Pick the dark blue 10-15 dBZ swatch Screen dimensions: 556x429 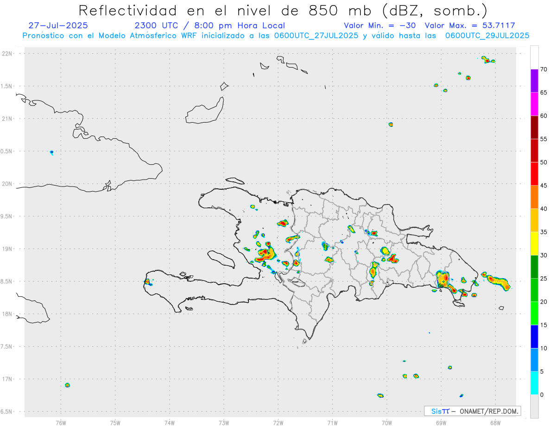(x=534, y=336)
